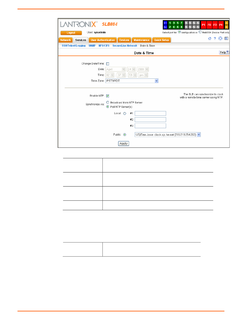This screenshot has height=321, width=242.
Task: Open the seconds dropdown showing 59
Action: coord(132,75)
